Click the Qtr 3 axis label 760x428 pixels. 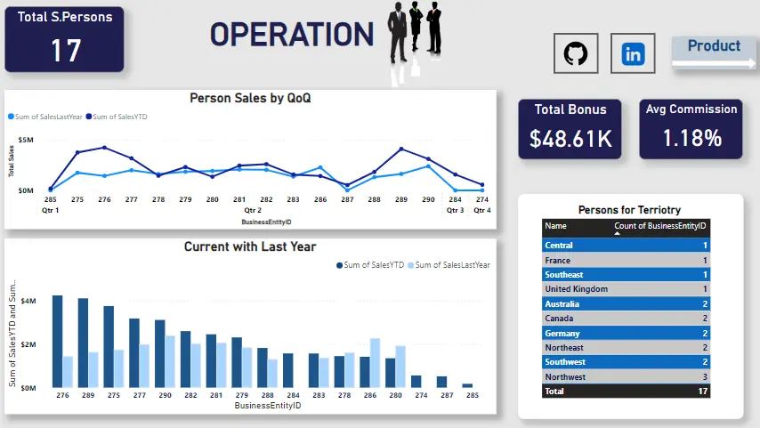point(455,210)
